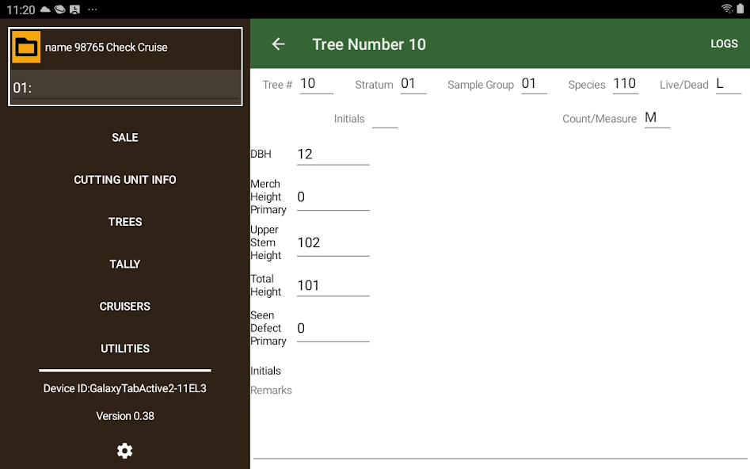The width and height of the screenshot is (750, 469).
Task: Open the SALE menu item
Action: tap(125, 138)
